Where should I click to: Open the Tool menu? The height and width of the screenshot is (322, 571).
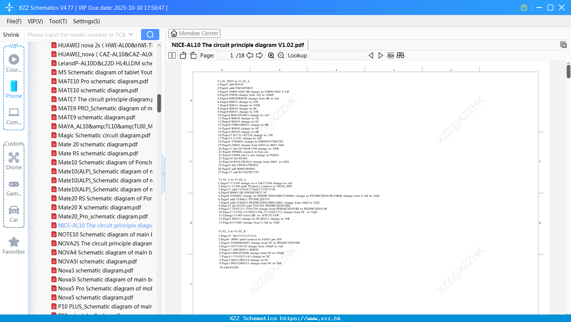pyautogui.click(x=58, y=21)
